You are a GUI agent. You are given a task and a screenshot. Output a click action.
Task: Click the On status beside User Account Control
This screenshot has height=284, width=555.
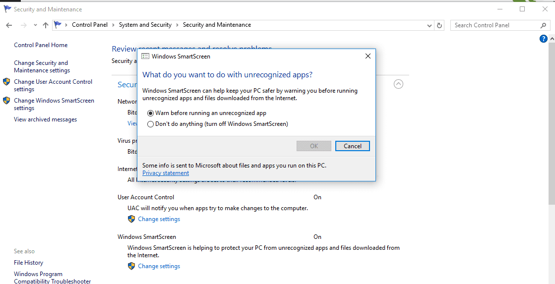coord(317,197)
